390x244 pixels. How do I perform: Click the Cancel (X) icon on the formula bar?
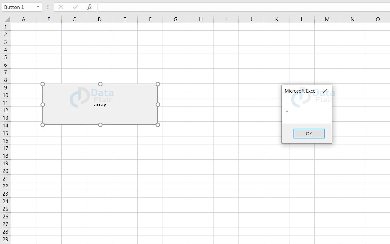pos(61,7)
